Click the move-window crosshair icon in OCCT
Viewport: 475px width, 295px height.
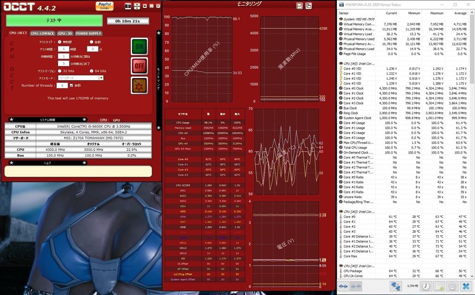[x=137, y=6]
